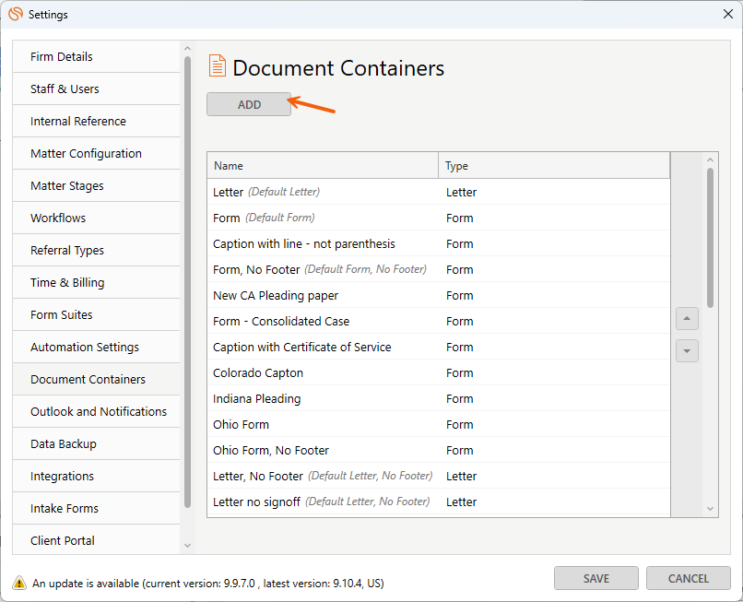The height and width of the screenshot is (602, 743).
Task: Save the settings changes
Action: [596, 578]
